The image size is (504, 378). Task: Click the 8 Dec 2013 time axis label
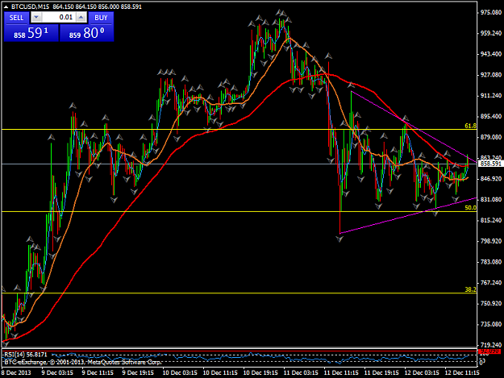coord(16,372)
